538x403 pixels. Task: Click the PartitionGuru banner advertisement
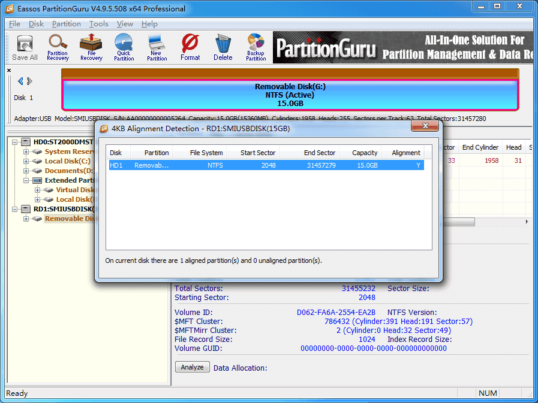pyautogui.click(x=403, y=48)
